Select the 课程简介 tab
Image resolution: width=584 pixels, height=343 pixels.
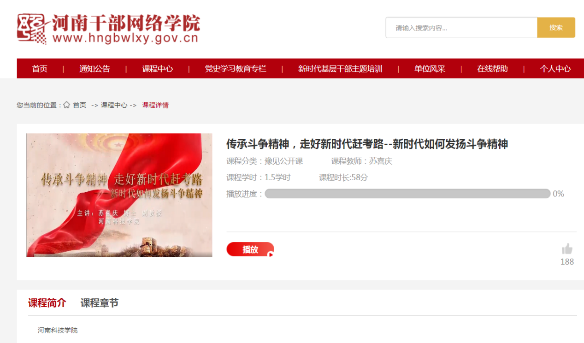tap(47, 303)
